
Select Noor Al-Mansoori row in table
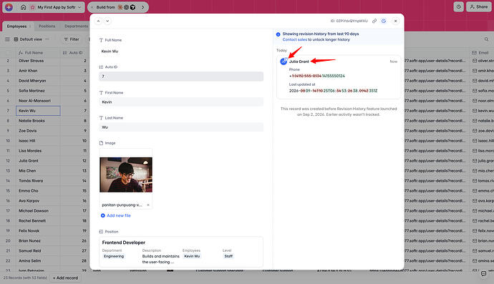[34, 101]
